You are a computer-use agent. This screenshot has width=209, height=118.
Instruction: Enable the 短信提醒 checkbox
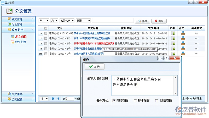coord(157,100)
